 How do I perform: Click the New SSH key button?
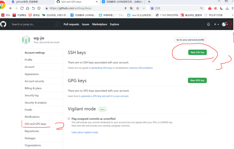[198, 52]
